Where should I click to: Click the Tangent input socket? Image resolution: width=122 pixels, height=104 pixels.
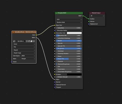pos(55,87)
